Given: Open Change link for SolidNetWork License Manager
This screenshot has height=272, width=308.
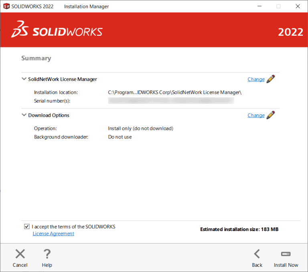Looking at the screenshot, I should coord(256,79).
